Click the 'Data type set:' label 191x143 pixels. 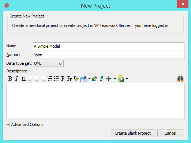click(x=19, y=63)
